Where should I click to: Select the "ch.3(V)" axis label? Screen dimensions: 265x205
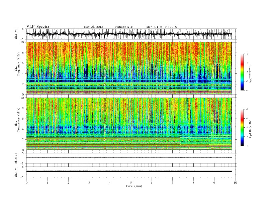pyautogui.click(x=16, y=158)
